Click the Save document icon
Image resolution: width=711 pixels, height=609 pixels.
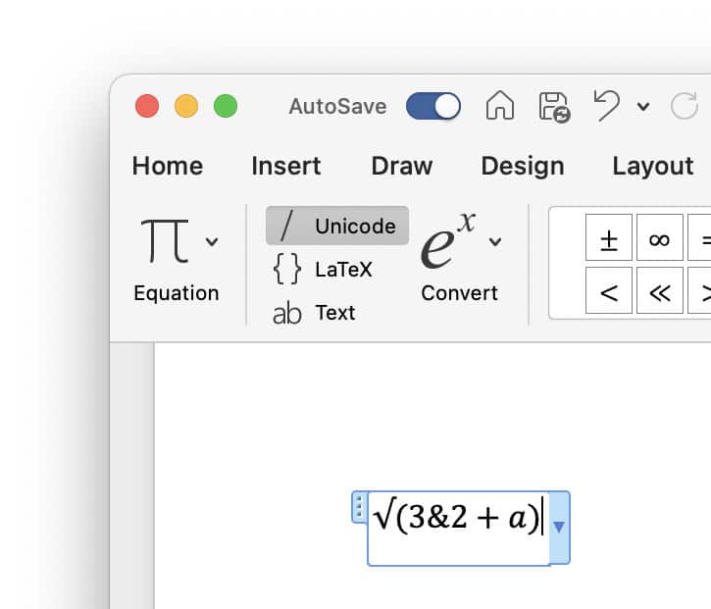pos(554,107)
